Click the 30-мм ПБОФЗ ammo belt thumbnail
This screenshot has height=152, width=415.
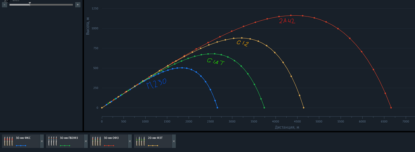(52, 141)
